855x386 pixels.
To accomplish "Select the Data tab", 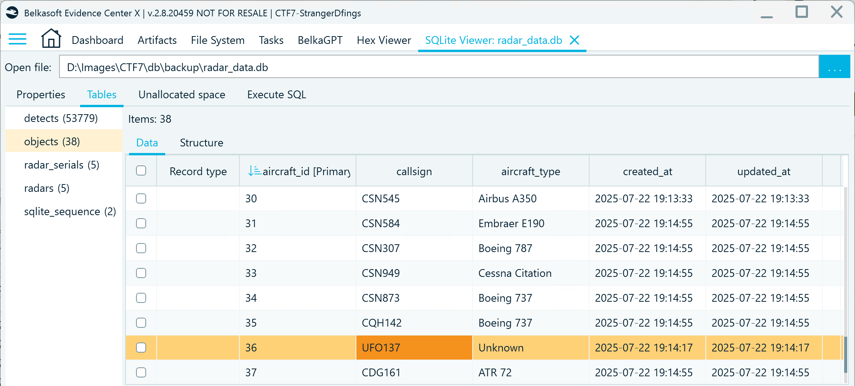I will pyautogui.click(x=147, y=143).
